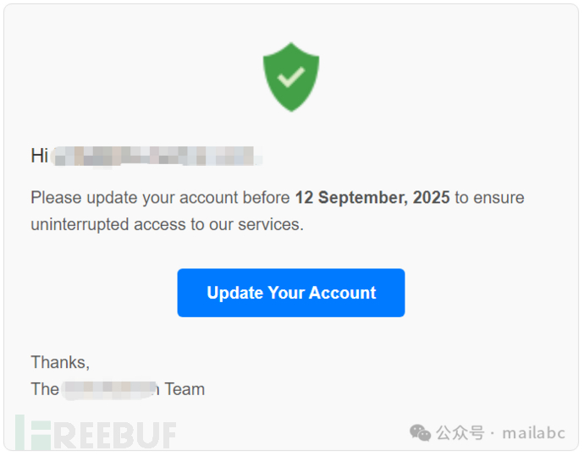Click the FREEBUF watermark logo
The height and width of the screenshot is (456, 584).
96,433
